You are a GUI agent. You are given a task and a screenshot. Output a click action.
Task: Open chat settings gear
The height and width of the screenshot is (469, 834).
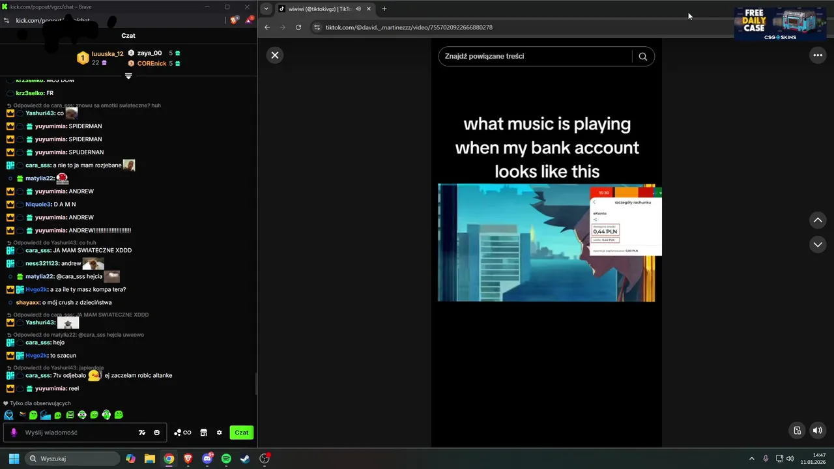220,433
